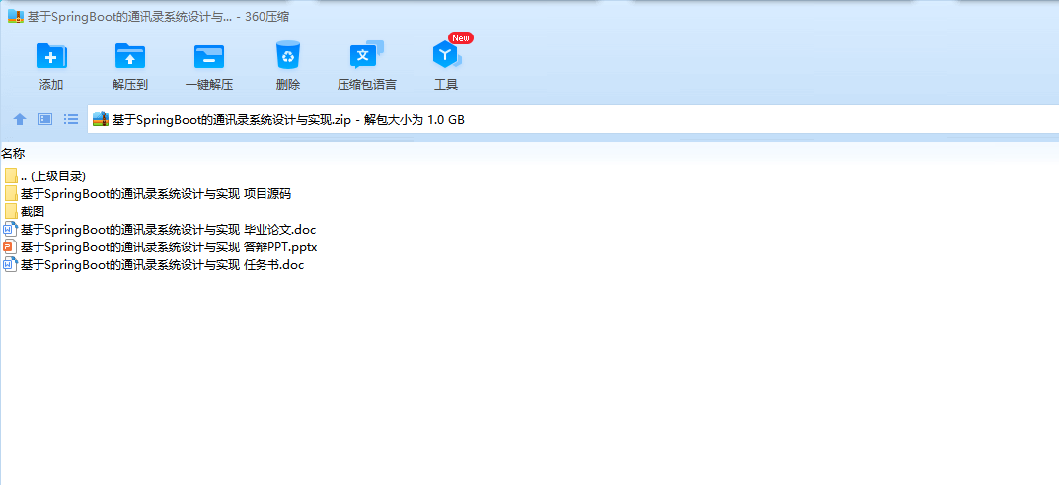Switch to list view mode
This screenshot has width=1059, height=485.
pyautogui.click(x=71, y=119)
